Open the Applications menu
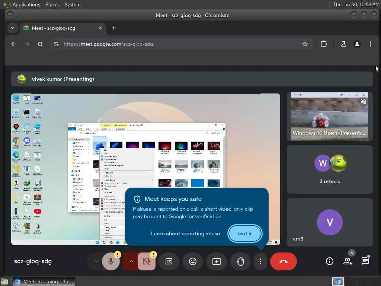 (x=26, y=4)
